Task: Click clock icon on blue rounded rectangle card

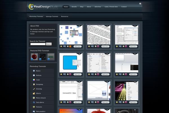Action: coord(68,74)
